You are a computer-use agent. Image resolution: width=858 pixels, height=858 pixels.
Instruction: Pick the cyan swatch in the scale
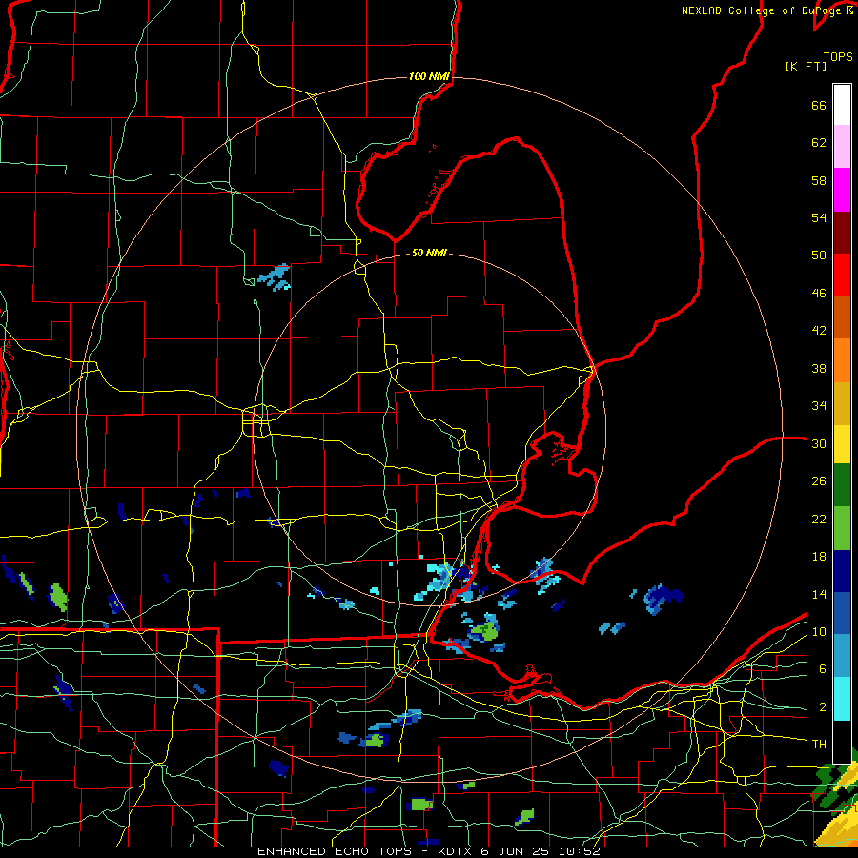[x=842, y=699]
